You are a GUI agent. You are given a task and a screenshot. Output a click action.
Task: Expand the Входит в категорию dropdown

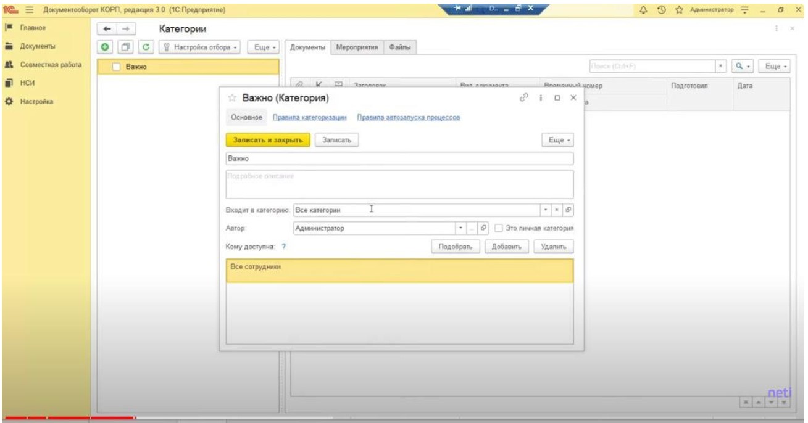(546, 210)
